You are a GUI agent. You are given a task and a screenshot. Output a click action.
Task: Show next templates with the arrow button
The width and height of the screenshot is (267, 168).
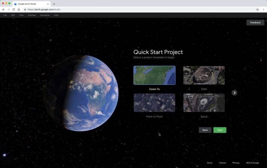(234, 93)
